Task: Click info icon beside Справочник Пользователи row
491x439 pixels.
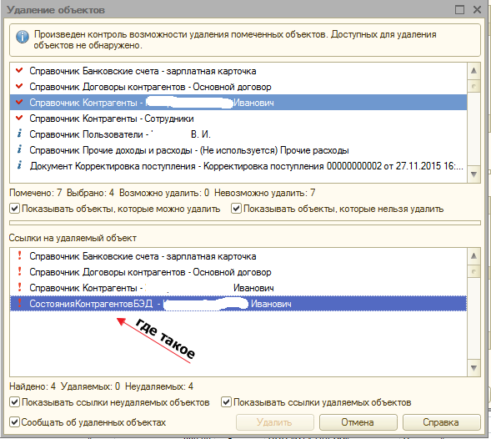Action: coord(19,134)
